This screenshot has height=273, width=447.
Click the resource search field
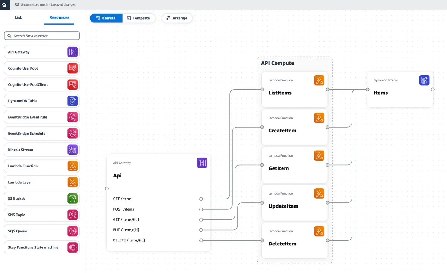(42, 35)
